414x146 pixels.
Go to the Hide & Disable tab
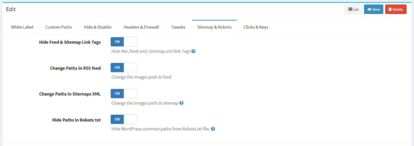point(98,27)
